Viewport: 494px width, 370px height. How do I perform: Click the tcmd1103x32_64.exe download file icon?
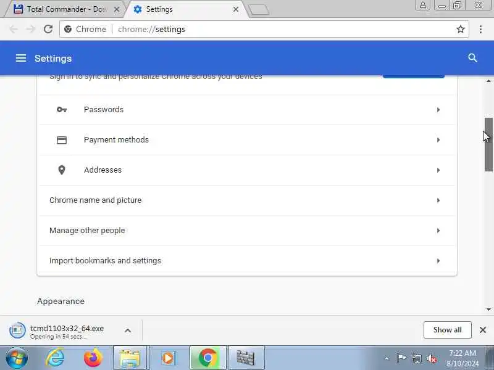[17, 330]
